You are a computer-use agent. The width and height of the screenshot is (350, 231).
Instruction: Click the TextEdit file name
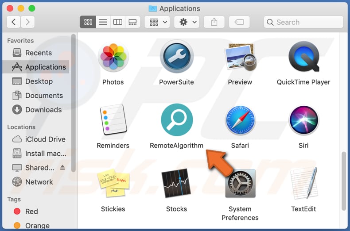tap(303, 209)
